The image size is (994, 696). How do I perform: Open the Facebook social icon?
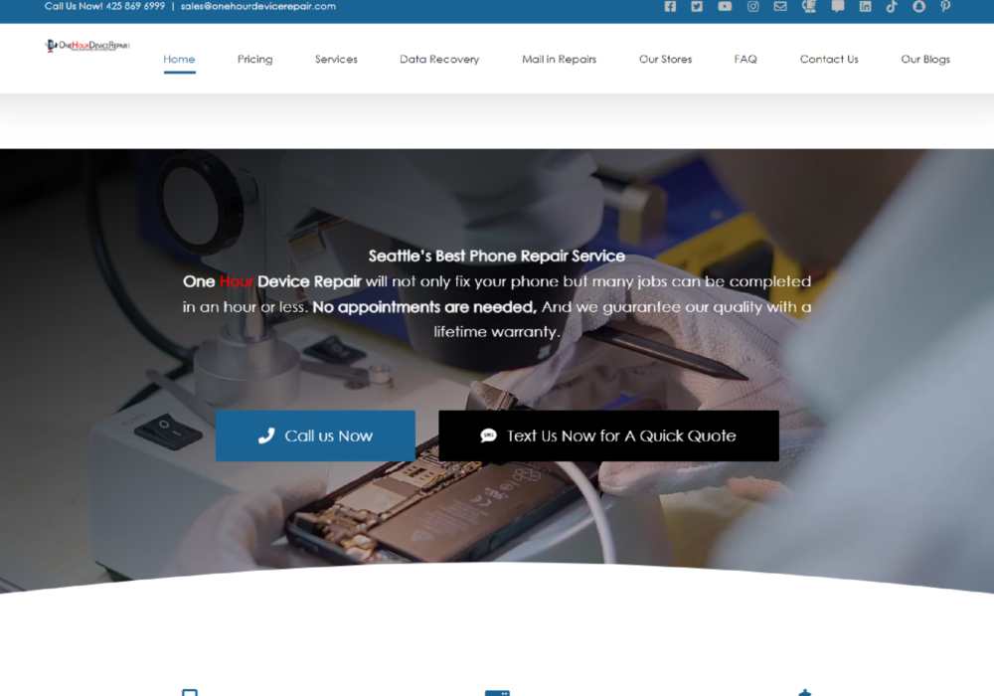(x=670, y=6)
